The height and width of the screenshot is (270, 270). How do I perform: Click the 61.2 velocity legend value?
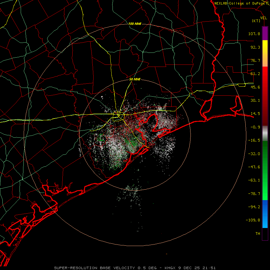255,74
